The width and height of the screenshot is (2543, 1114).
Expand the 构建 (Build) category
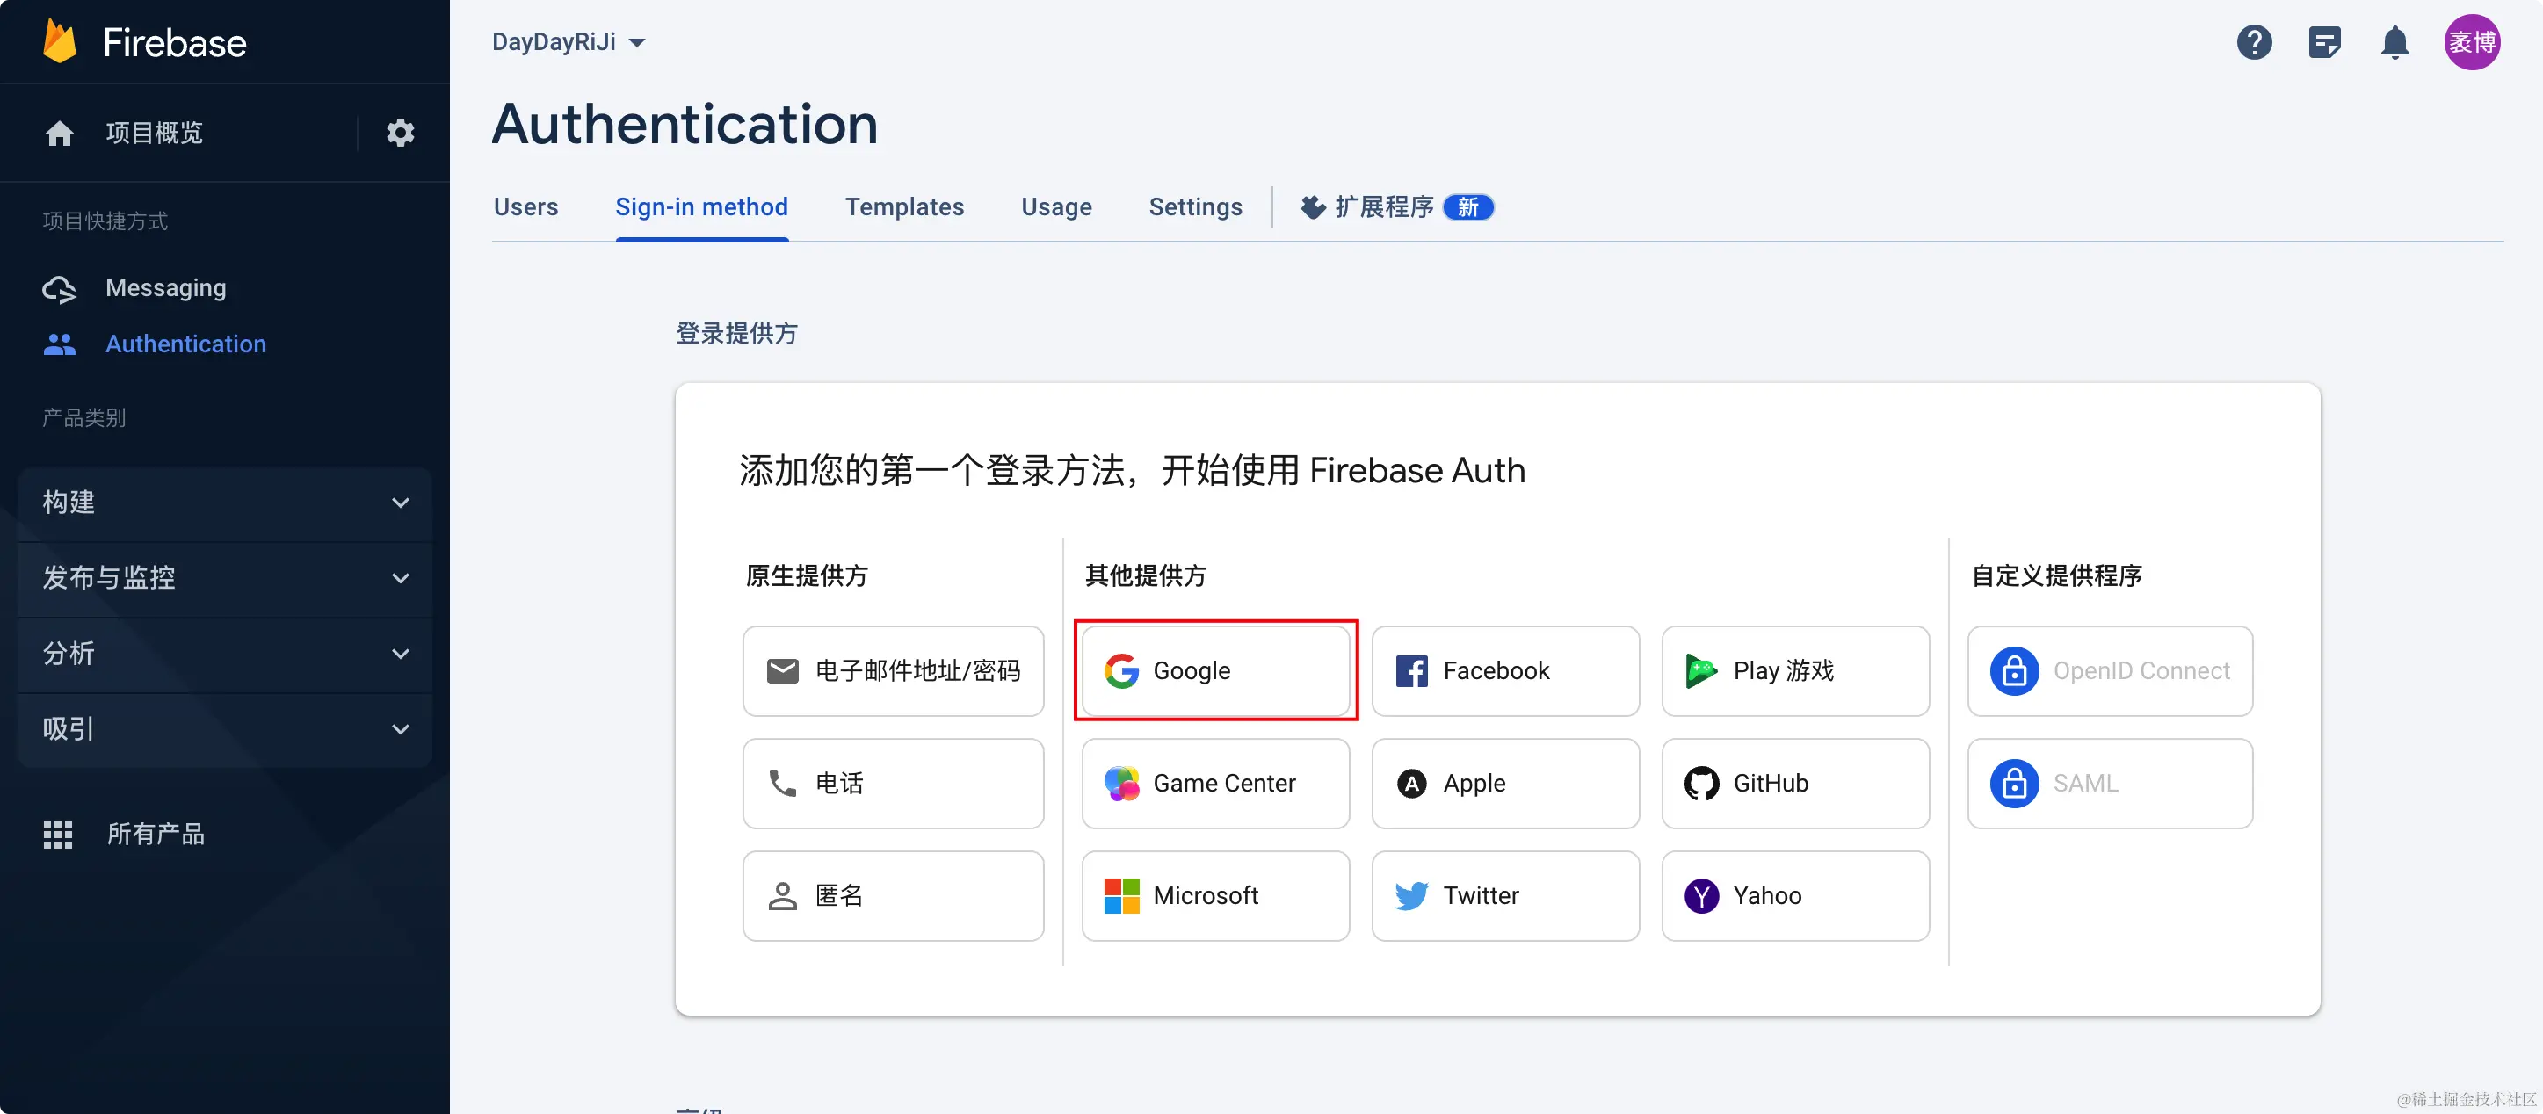tap(225, 503)
